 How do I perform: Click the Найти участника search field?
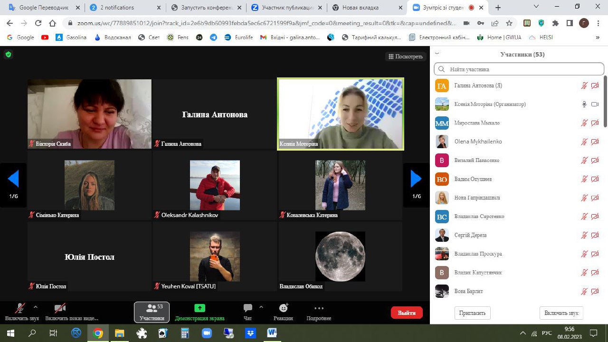tap(519, 69)
